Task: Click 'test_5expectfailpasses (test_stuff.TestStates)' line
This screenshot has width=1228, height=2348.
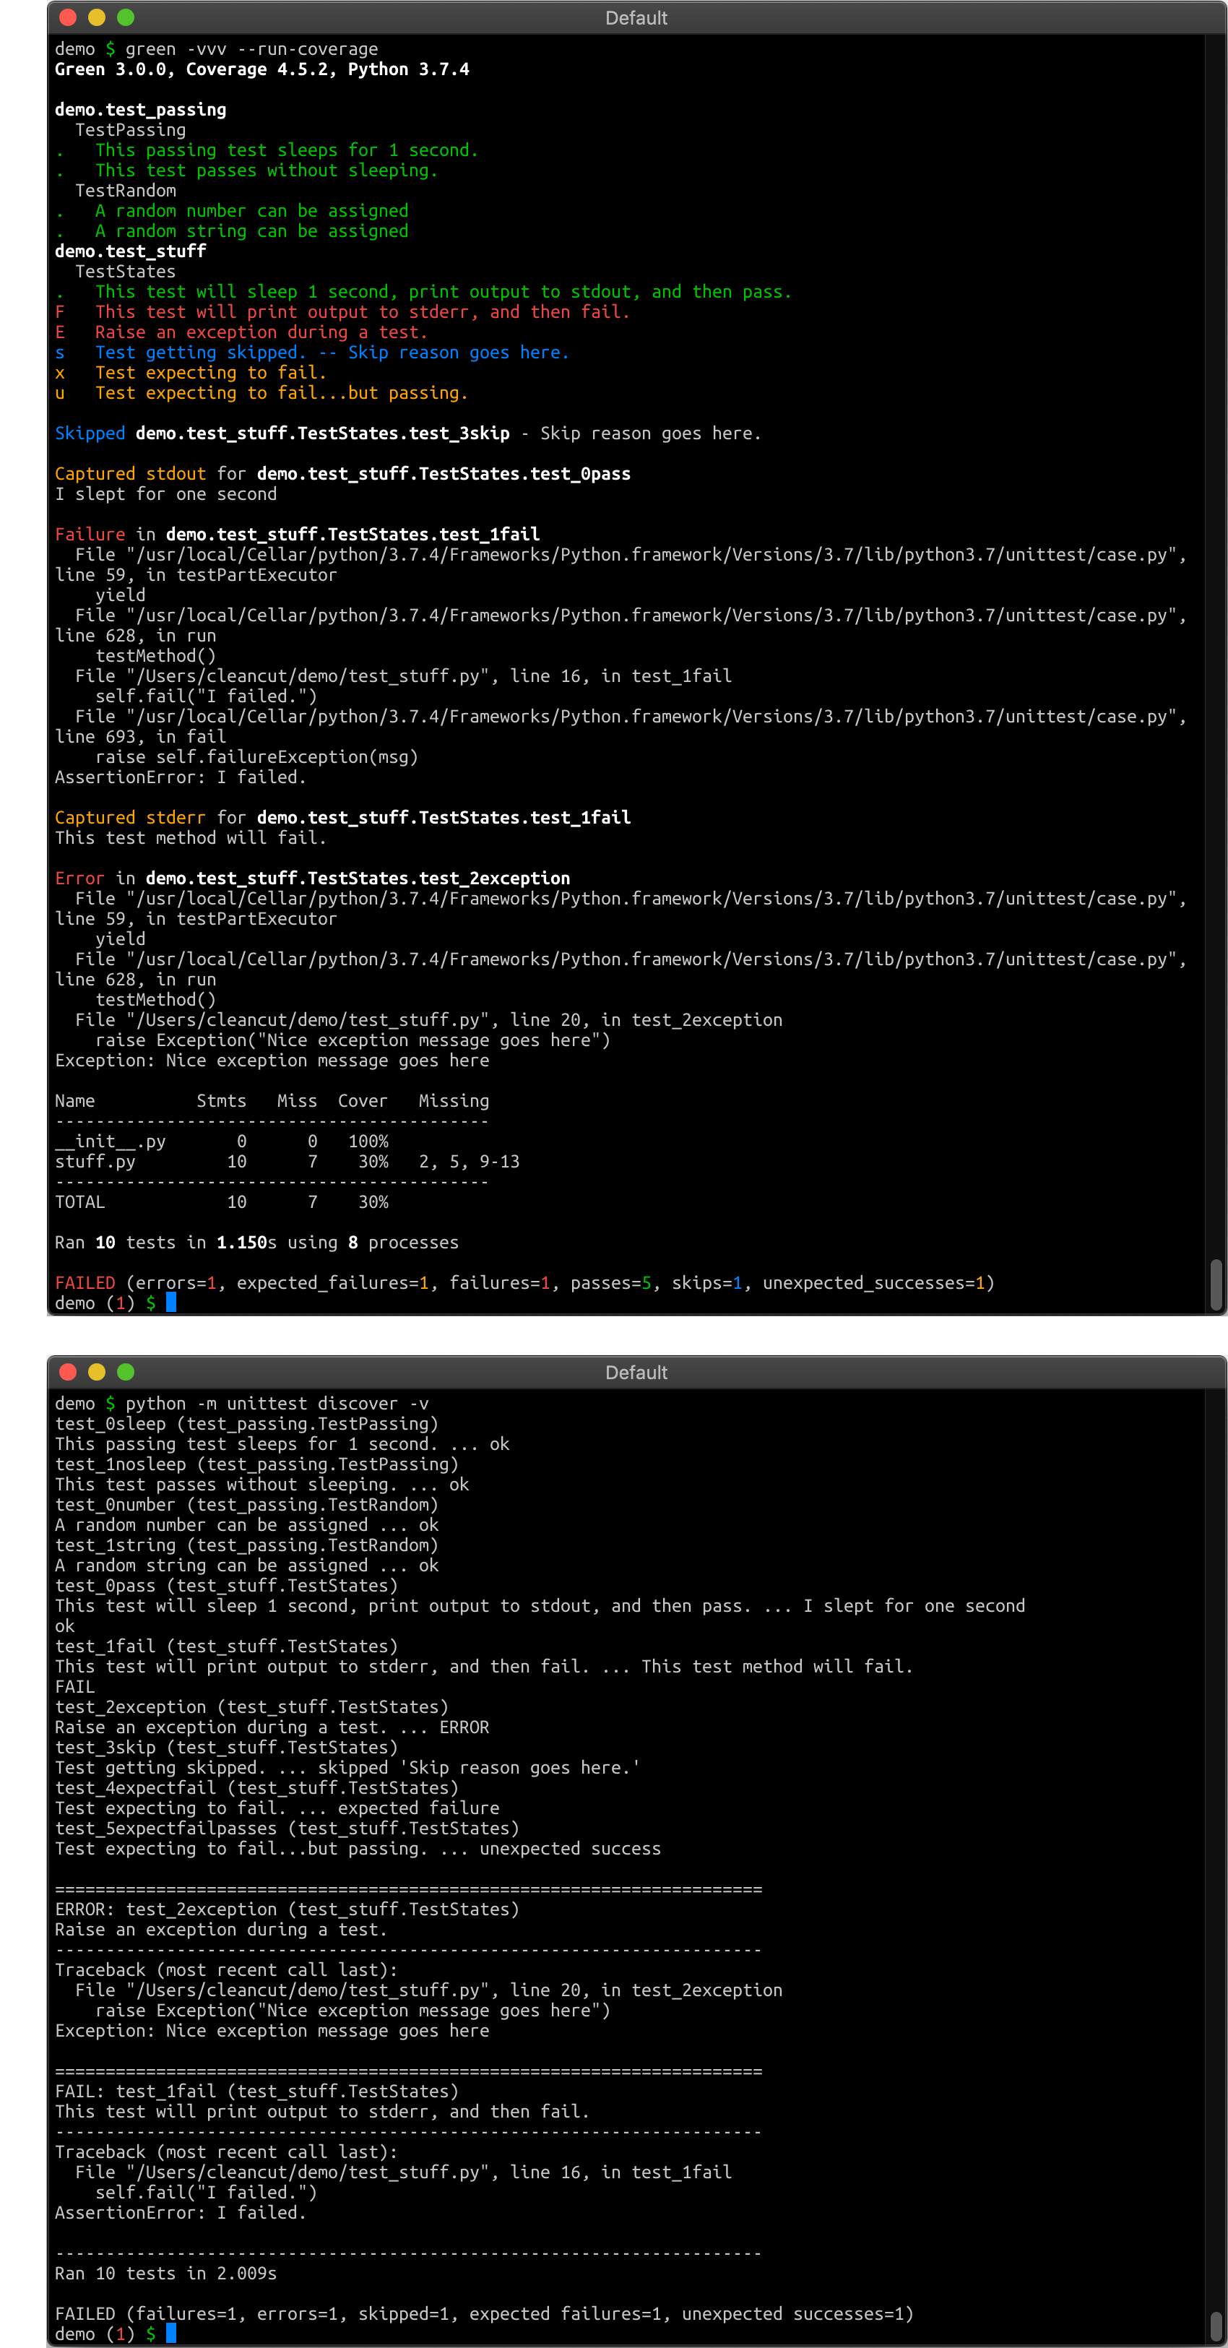Action: pyautogui.click(x=287, y=1828)
